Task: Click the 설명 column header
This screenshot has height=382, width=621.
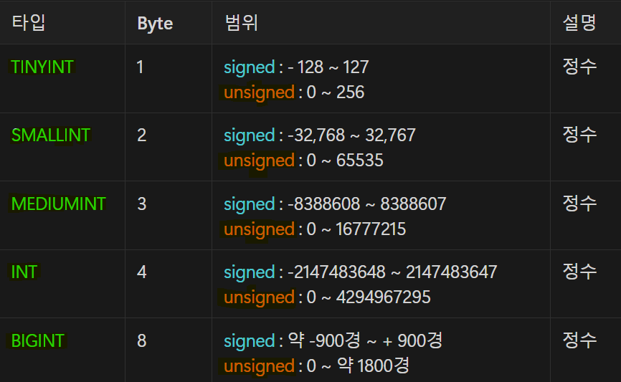Action: (579, 22)
